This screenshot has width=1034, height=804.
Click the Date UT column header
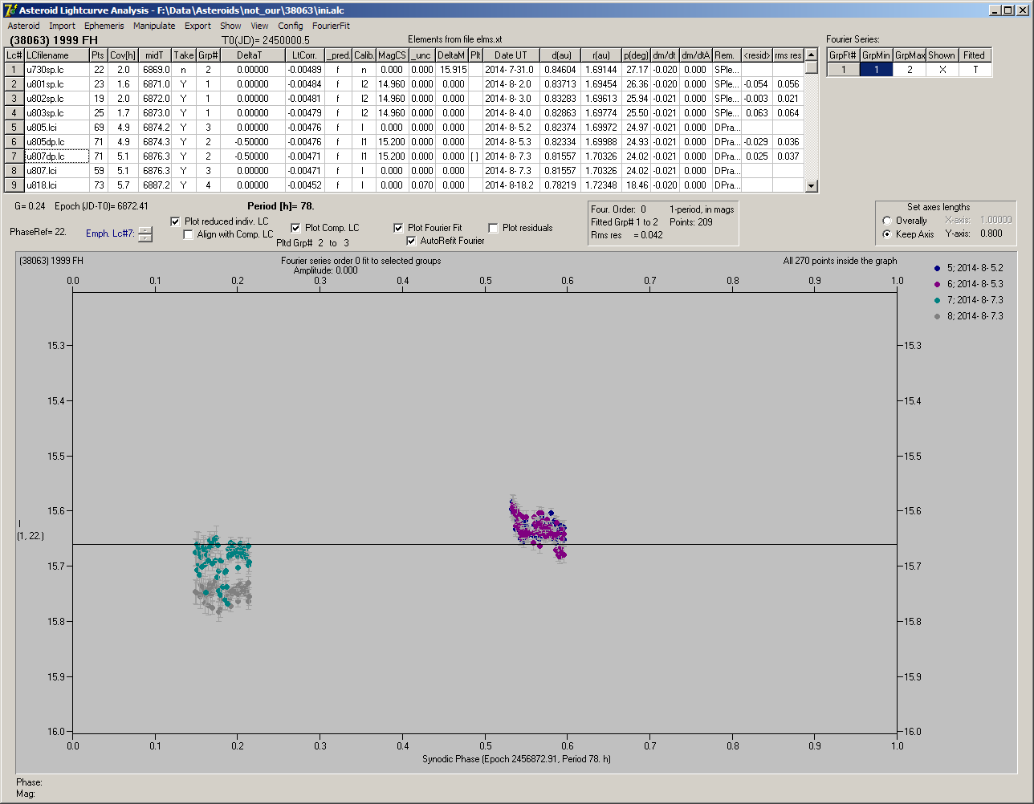point(511,55)
